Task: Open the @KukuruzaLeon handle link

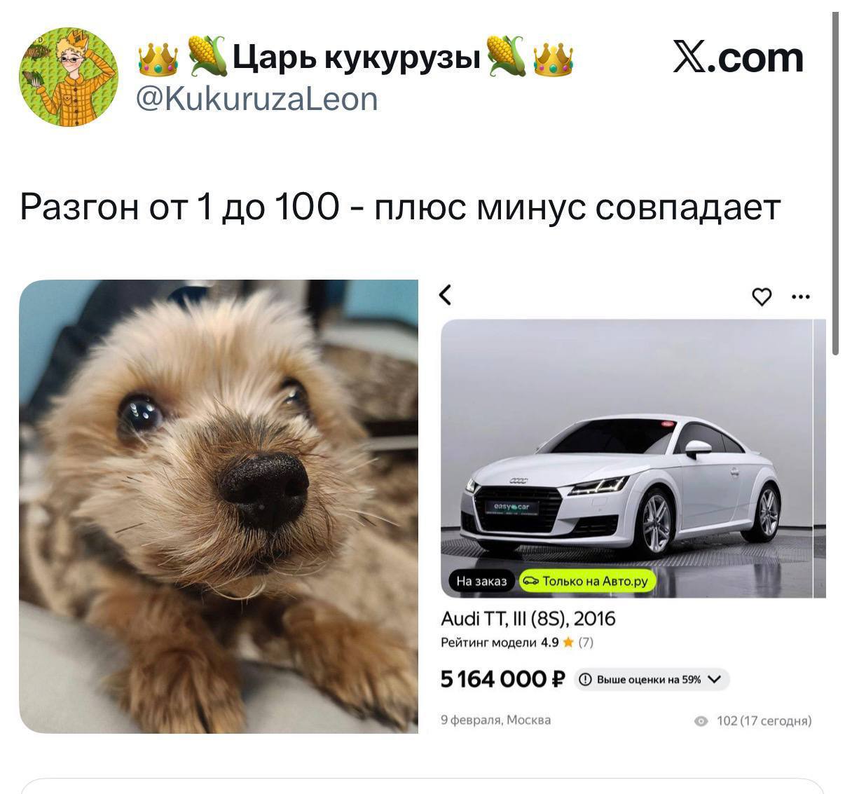Action: coord(256,99)
